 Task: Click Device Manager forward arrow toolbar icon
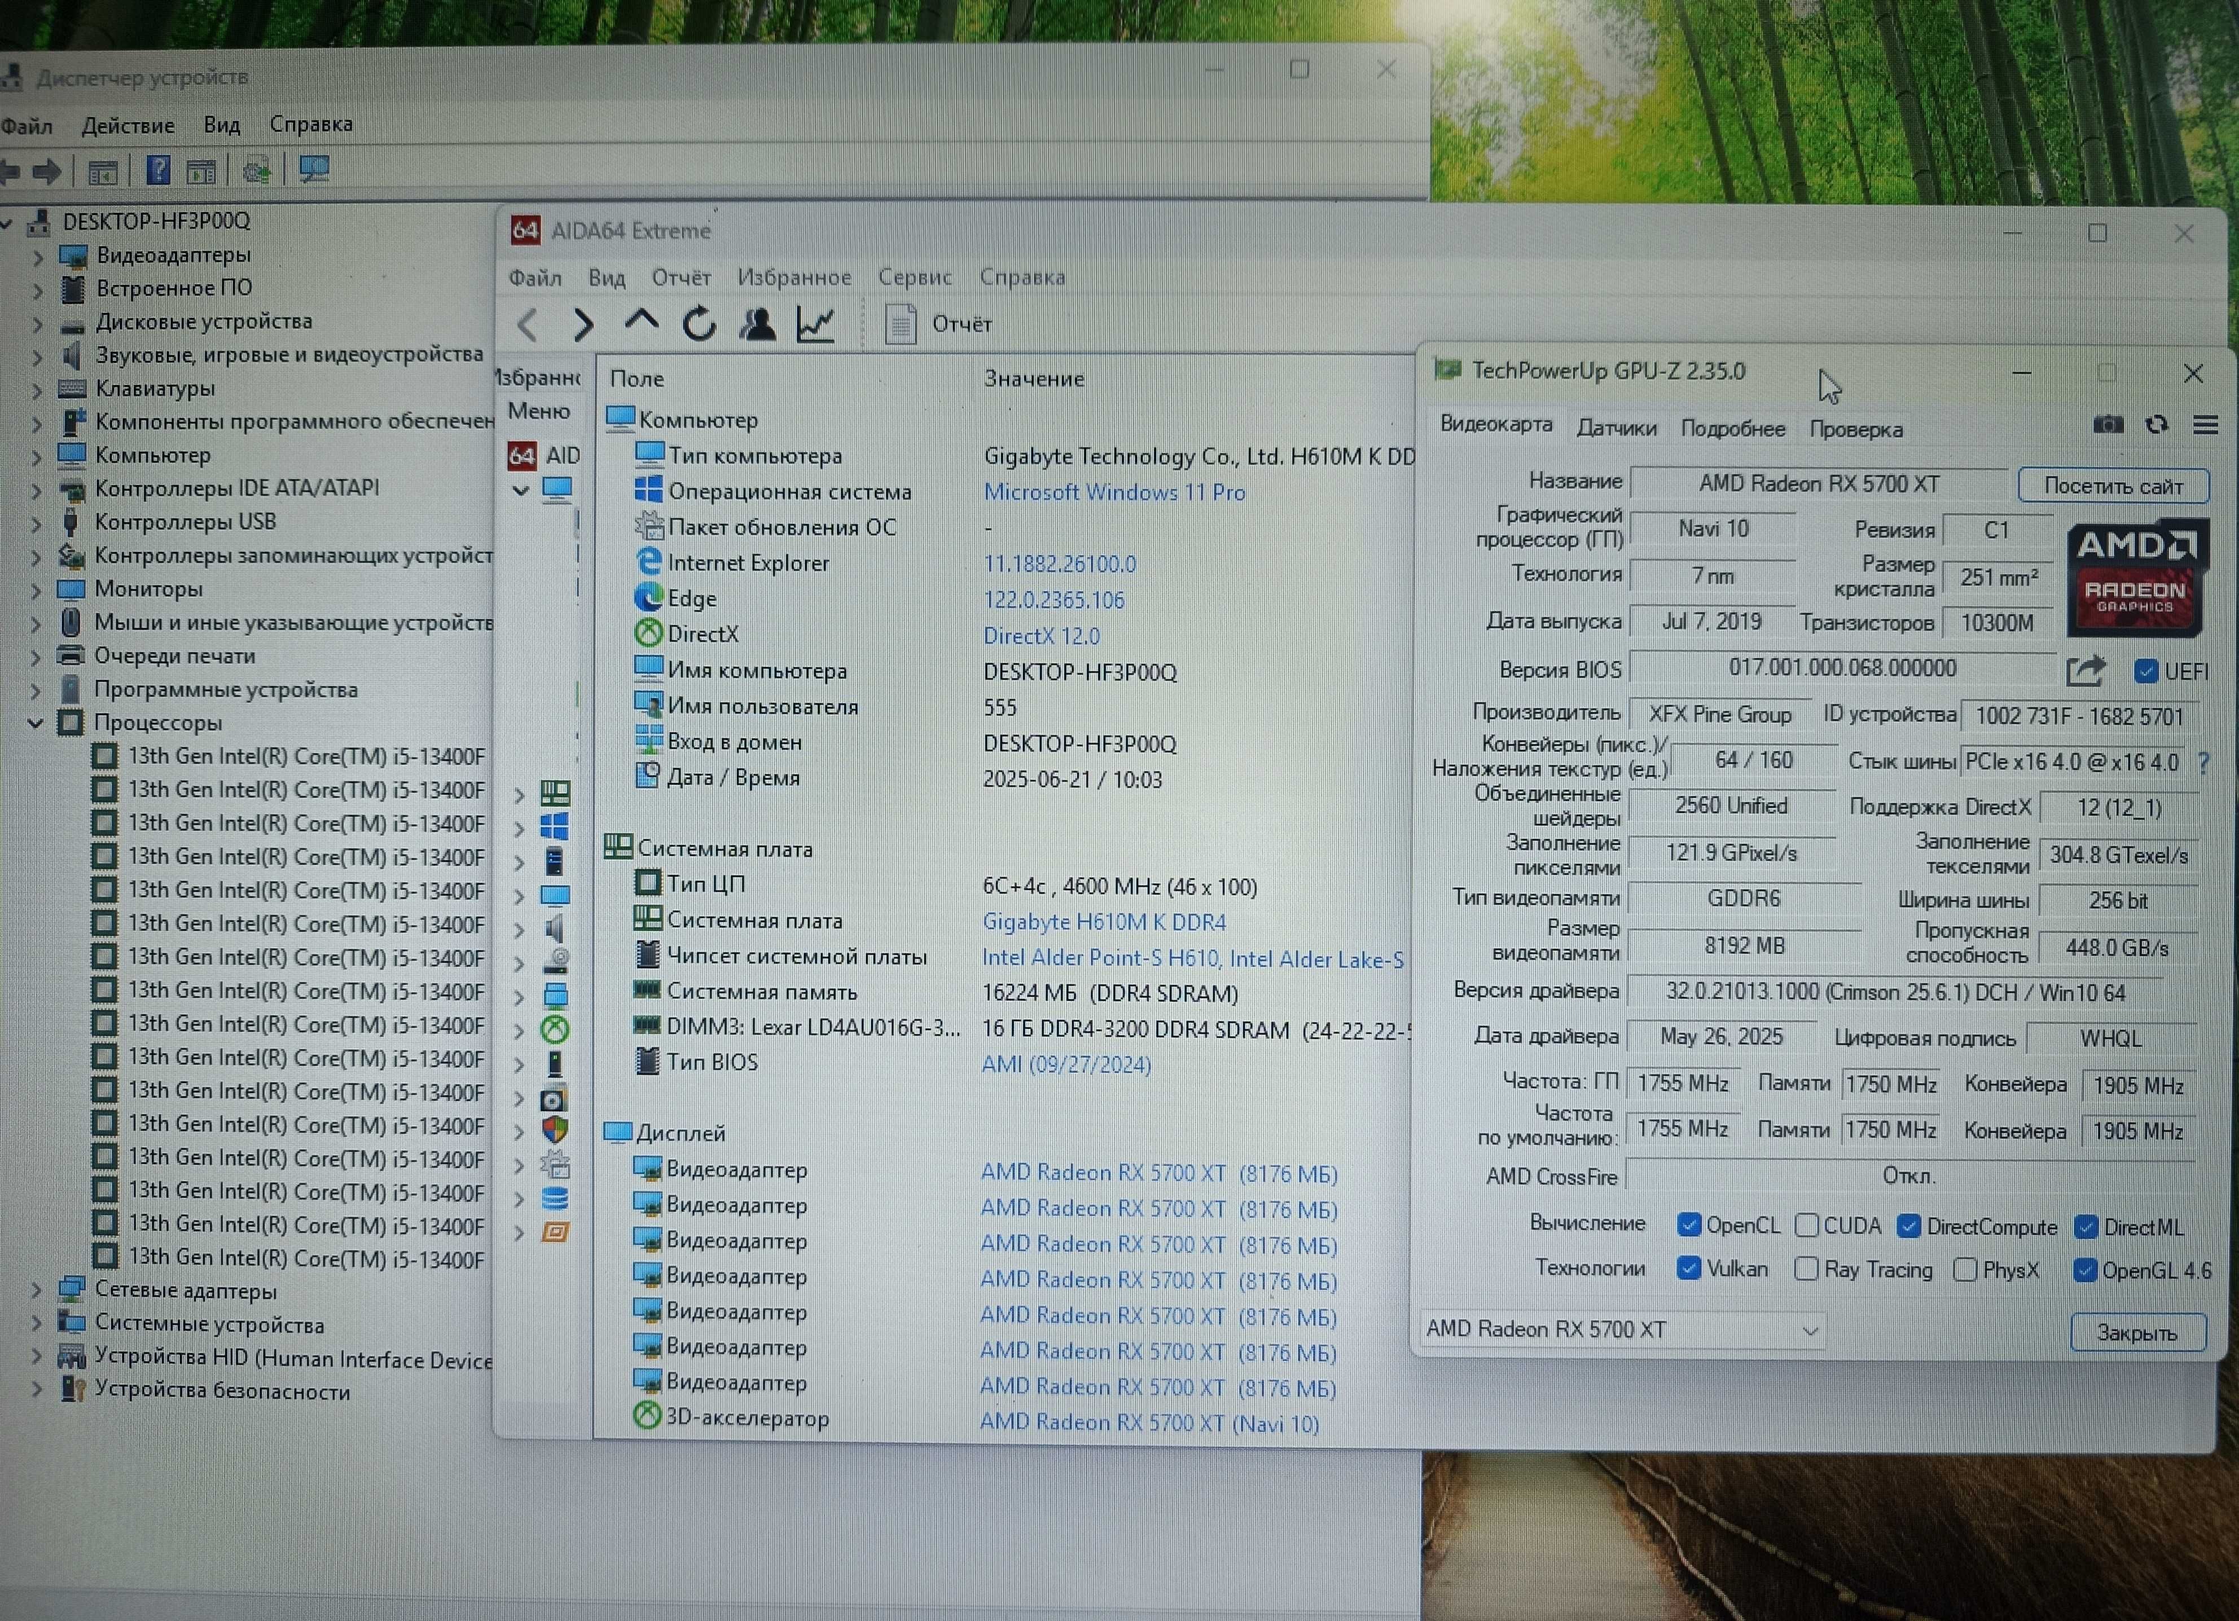pos(47,171)
